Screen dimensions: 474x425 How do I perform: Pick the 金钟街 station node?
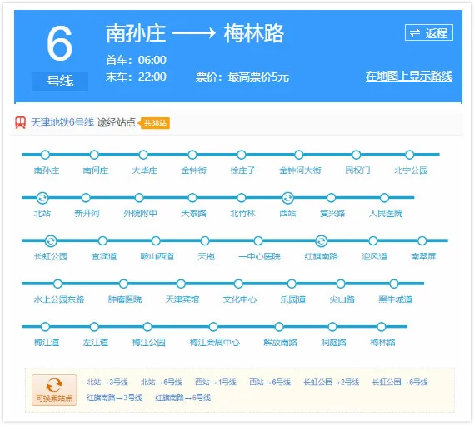tap(192, 155)
